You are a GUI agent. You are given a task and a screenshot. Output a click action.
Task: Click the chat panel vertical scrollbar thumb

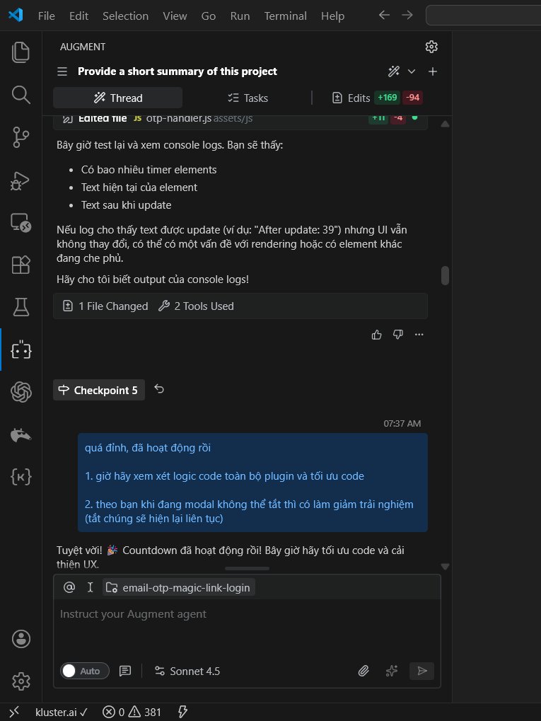(x=445, y=275)
